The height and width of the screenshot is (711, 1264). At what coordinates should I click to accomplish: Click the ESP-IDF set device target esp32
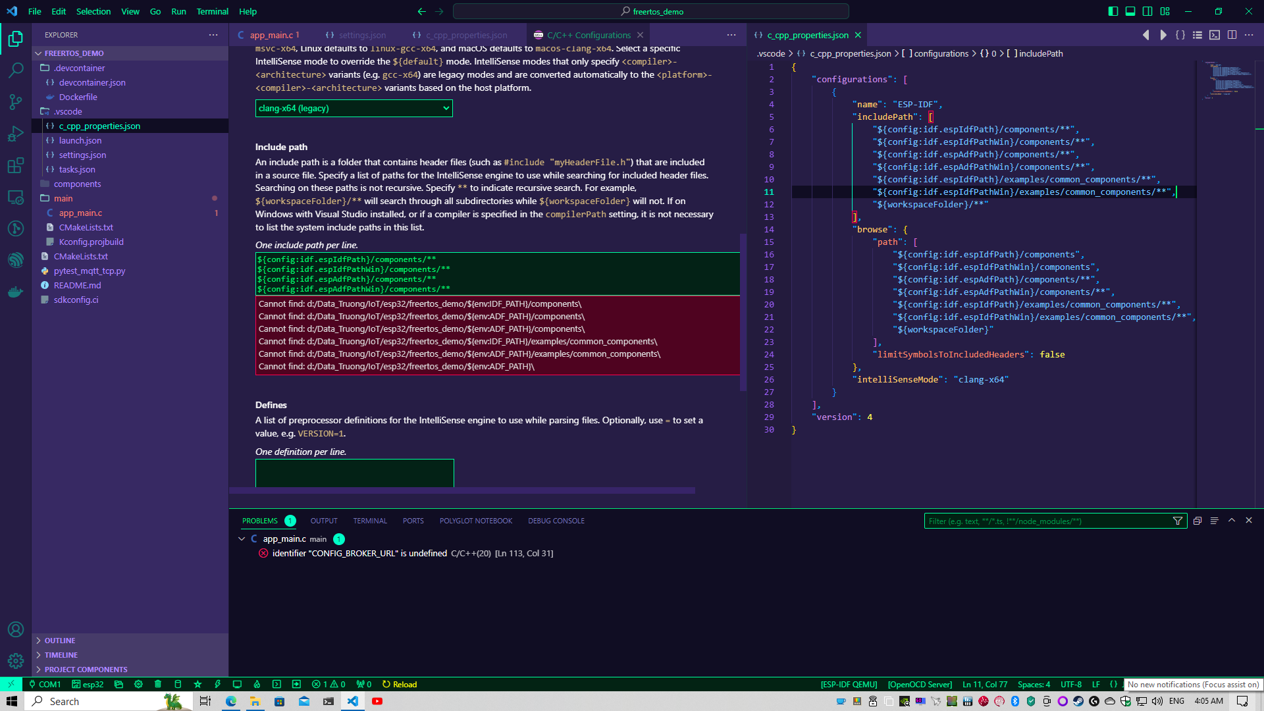(x=88, y=684)
